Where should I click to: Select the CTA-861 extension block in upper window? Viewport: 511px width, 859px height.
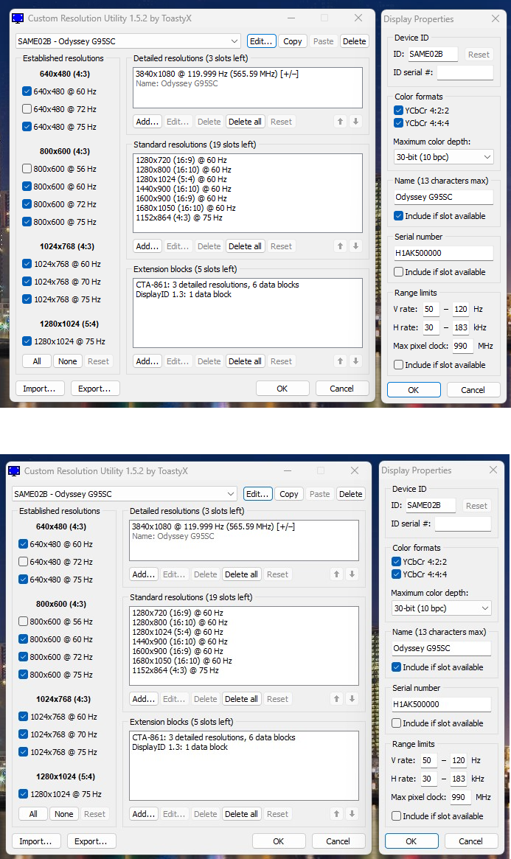217,285
